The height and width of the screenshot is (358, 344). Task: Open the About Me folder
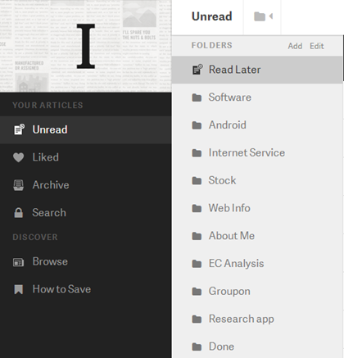click(257, 236)
